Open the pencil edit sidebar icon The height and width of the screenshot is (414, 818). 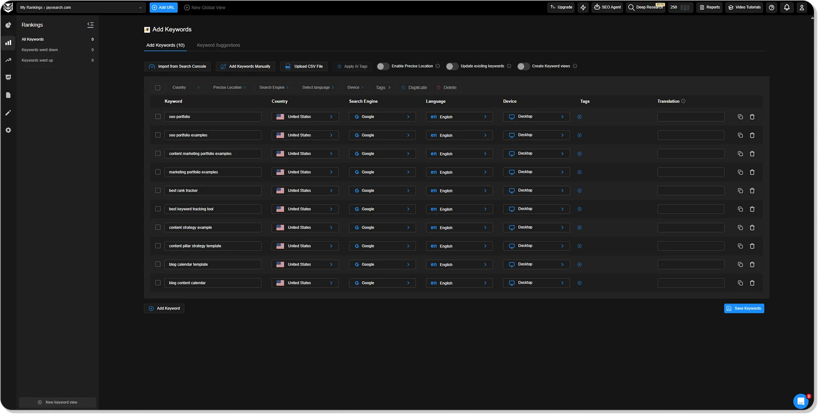(x=8, y=113)
